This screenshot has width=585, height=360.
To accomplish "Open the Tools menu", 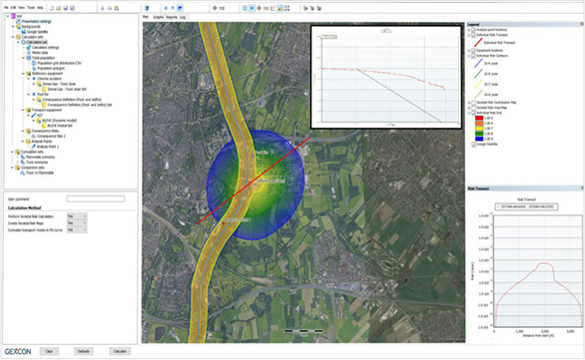I will pos(31,7).
